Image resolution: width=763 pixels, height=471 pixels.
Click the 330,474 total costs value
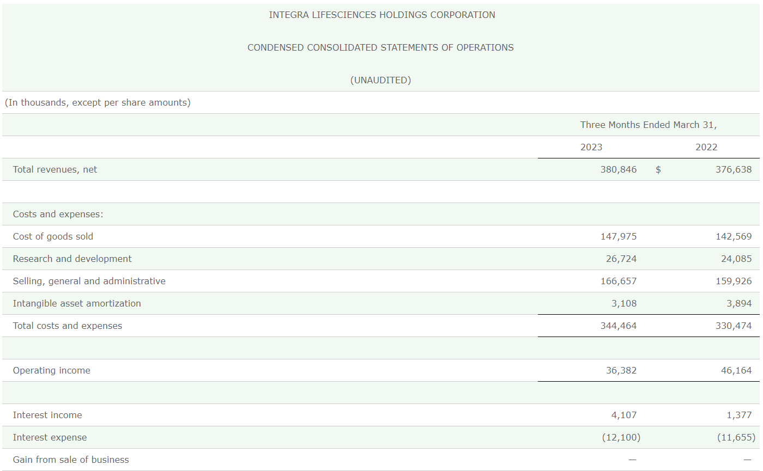point(734,326)
